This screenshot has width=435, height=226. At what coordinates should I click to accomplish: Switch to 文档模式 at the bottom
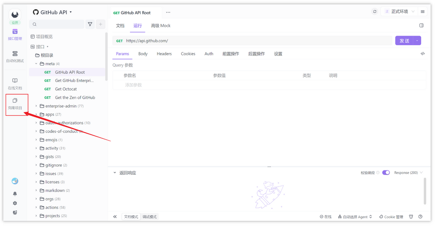131,216
